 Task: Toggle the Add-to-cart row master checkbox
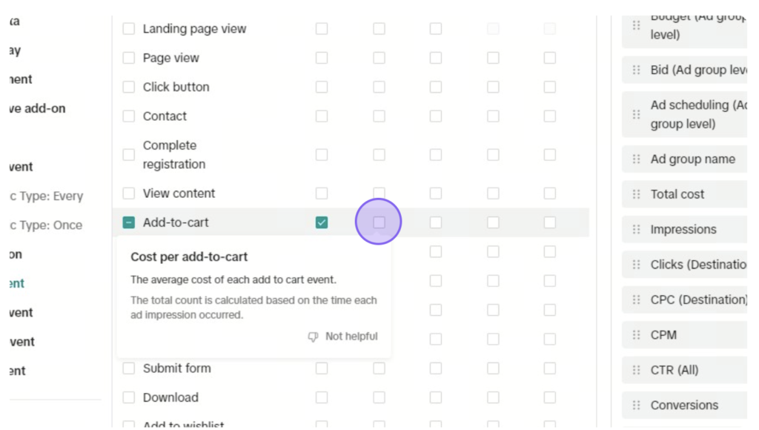[129, 222]
